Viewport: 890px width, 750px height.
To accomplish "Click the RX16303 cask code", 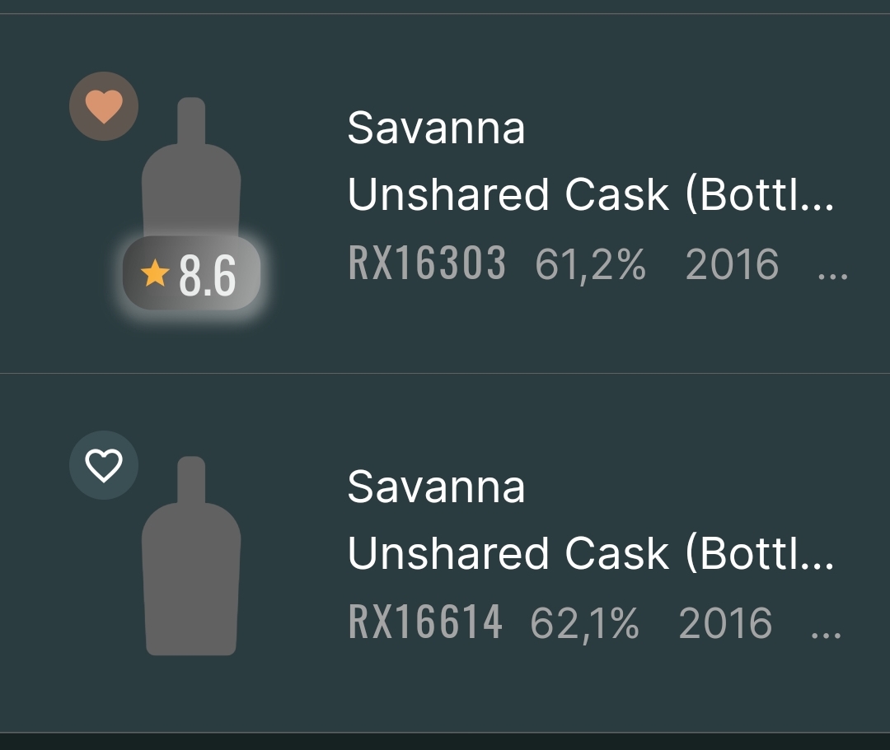I will [427, 264].
